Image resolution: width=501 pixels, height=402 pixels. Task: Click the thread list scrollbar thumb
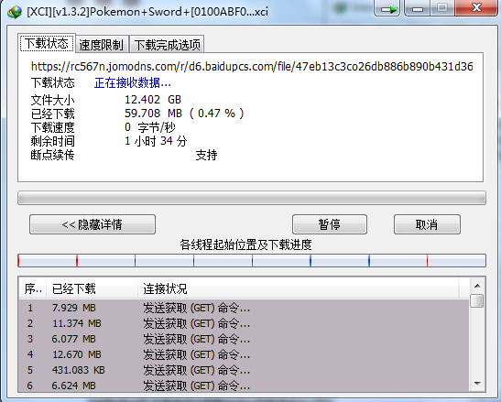point(477,300)
